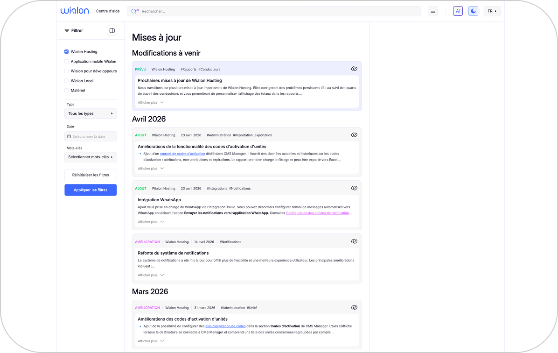Click #Notifications tag on WhatsApp card
This screenshot has height=353, width=558.
239,189
